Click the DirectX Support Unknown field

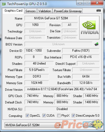[x=88, y=63]
